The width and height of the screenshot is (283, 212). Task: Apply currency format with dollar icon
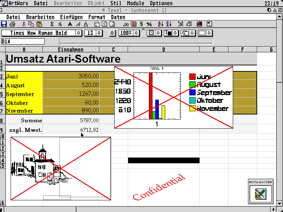[141, 24]
